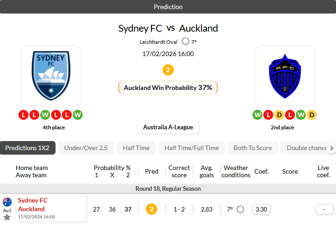
Task: Click Sydney FC's last green W form badge
Action: 77,115
